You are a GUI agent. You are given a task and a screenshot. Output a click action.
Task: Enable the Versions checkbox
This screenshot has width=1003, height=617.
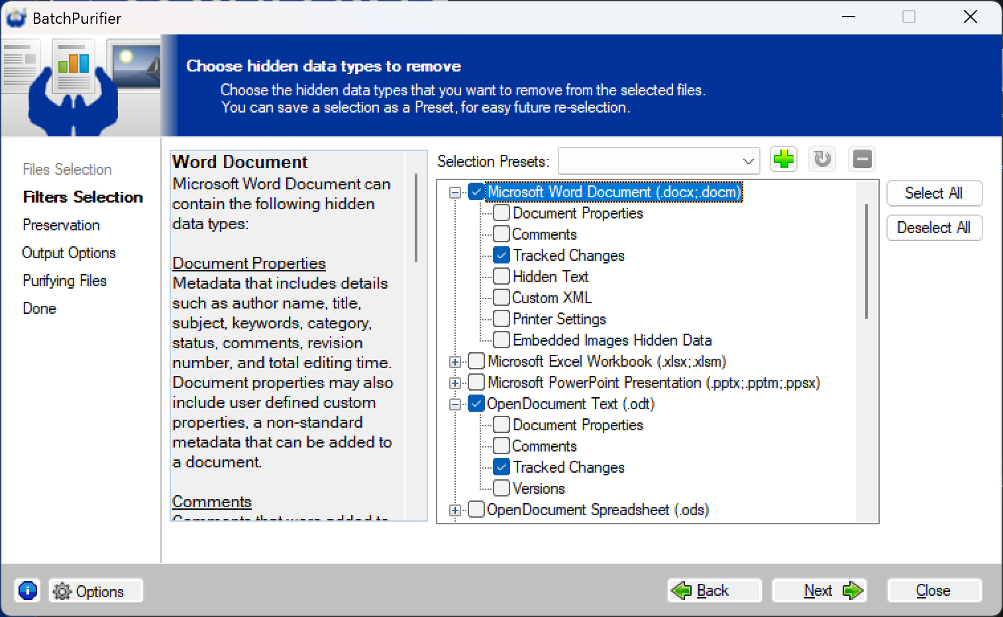501,489
